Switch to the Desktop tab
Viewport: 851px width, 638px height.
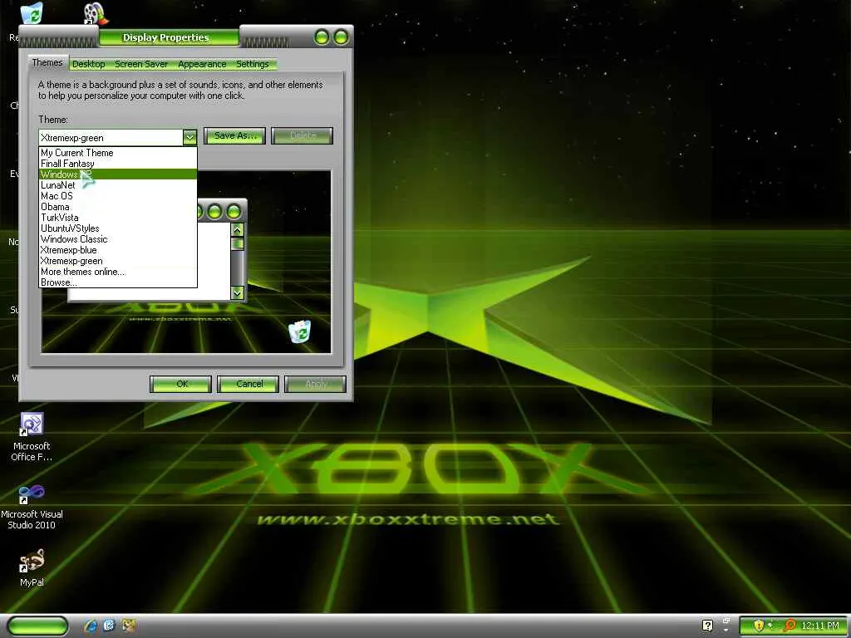point(88,64)
